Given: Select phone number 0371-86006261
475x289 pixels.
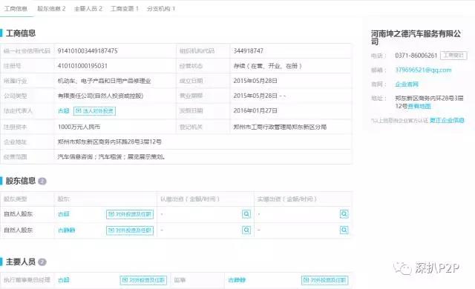Looking at the screenshot, I should [416, 56].
